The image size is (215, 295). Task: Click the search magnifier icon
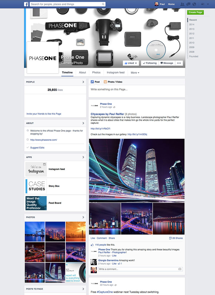103,4
